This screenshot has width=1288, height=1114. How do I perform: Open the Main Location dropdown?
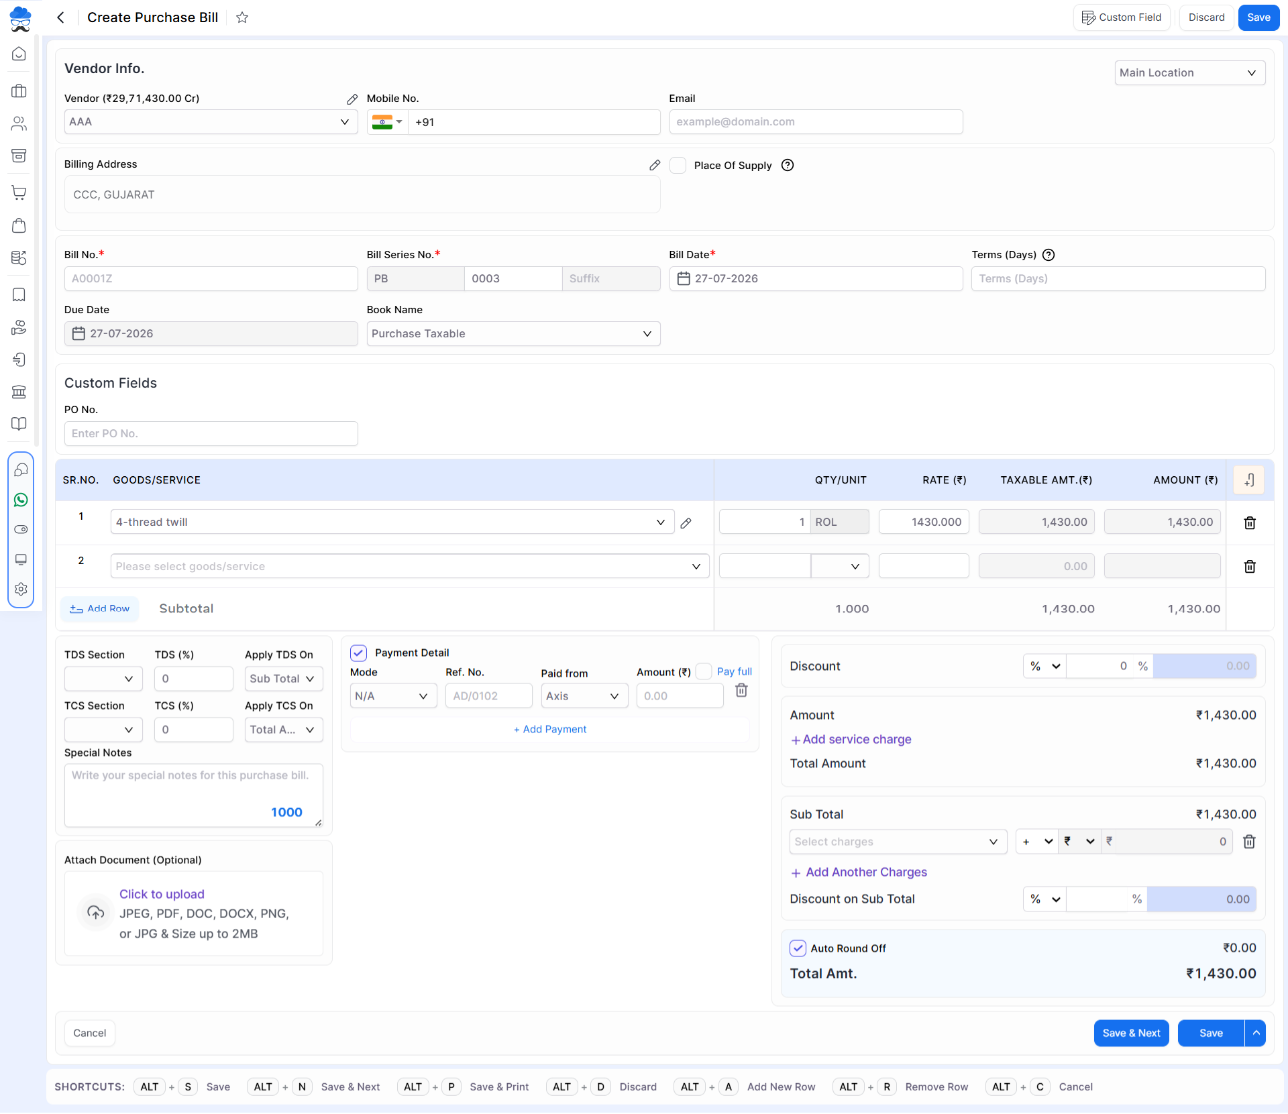coord(1189,72)
